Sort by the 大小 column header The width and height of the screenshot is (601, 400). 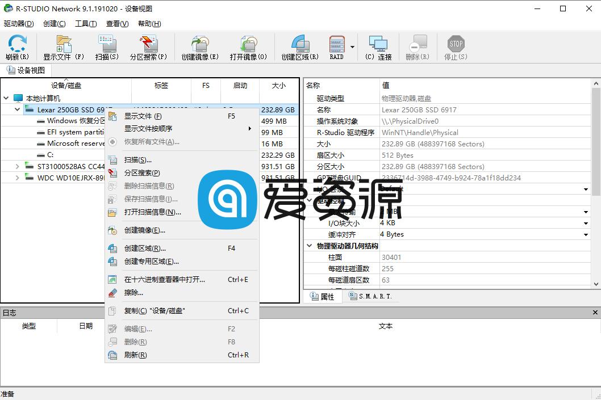tap(279, 86)
